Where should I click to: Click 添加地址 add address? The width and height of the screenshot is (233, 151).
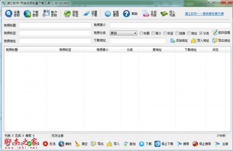pos(179,40)
